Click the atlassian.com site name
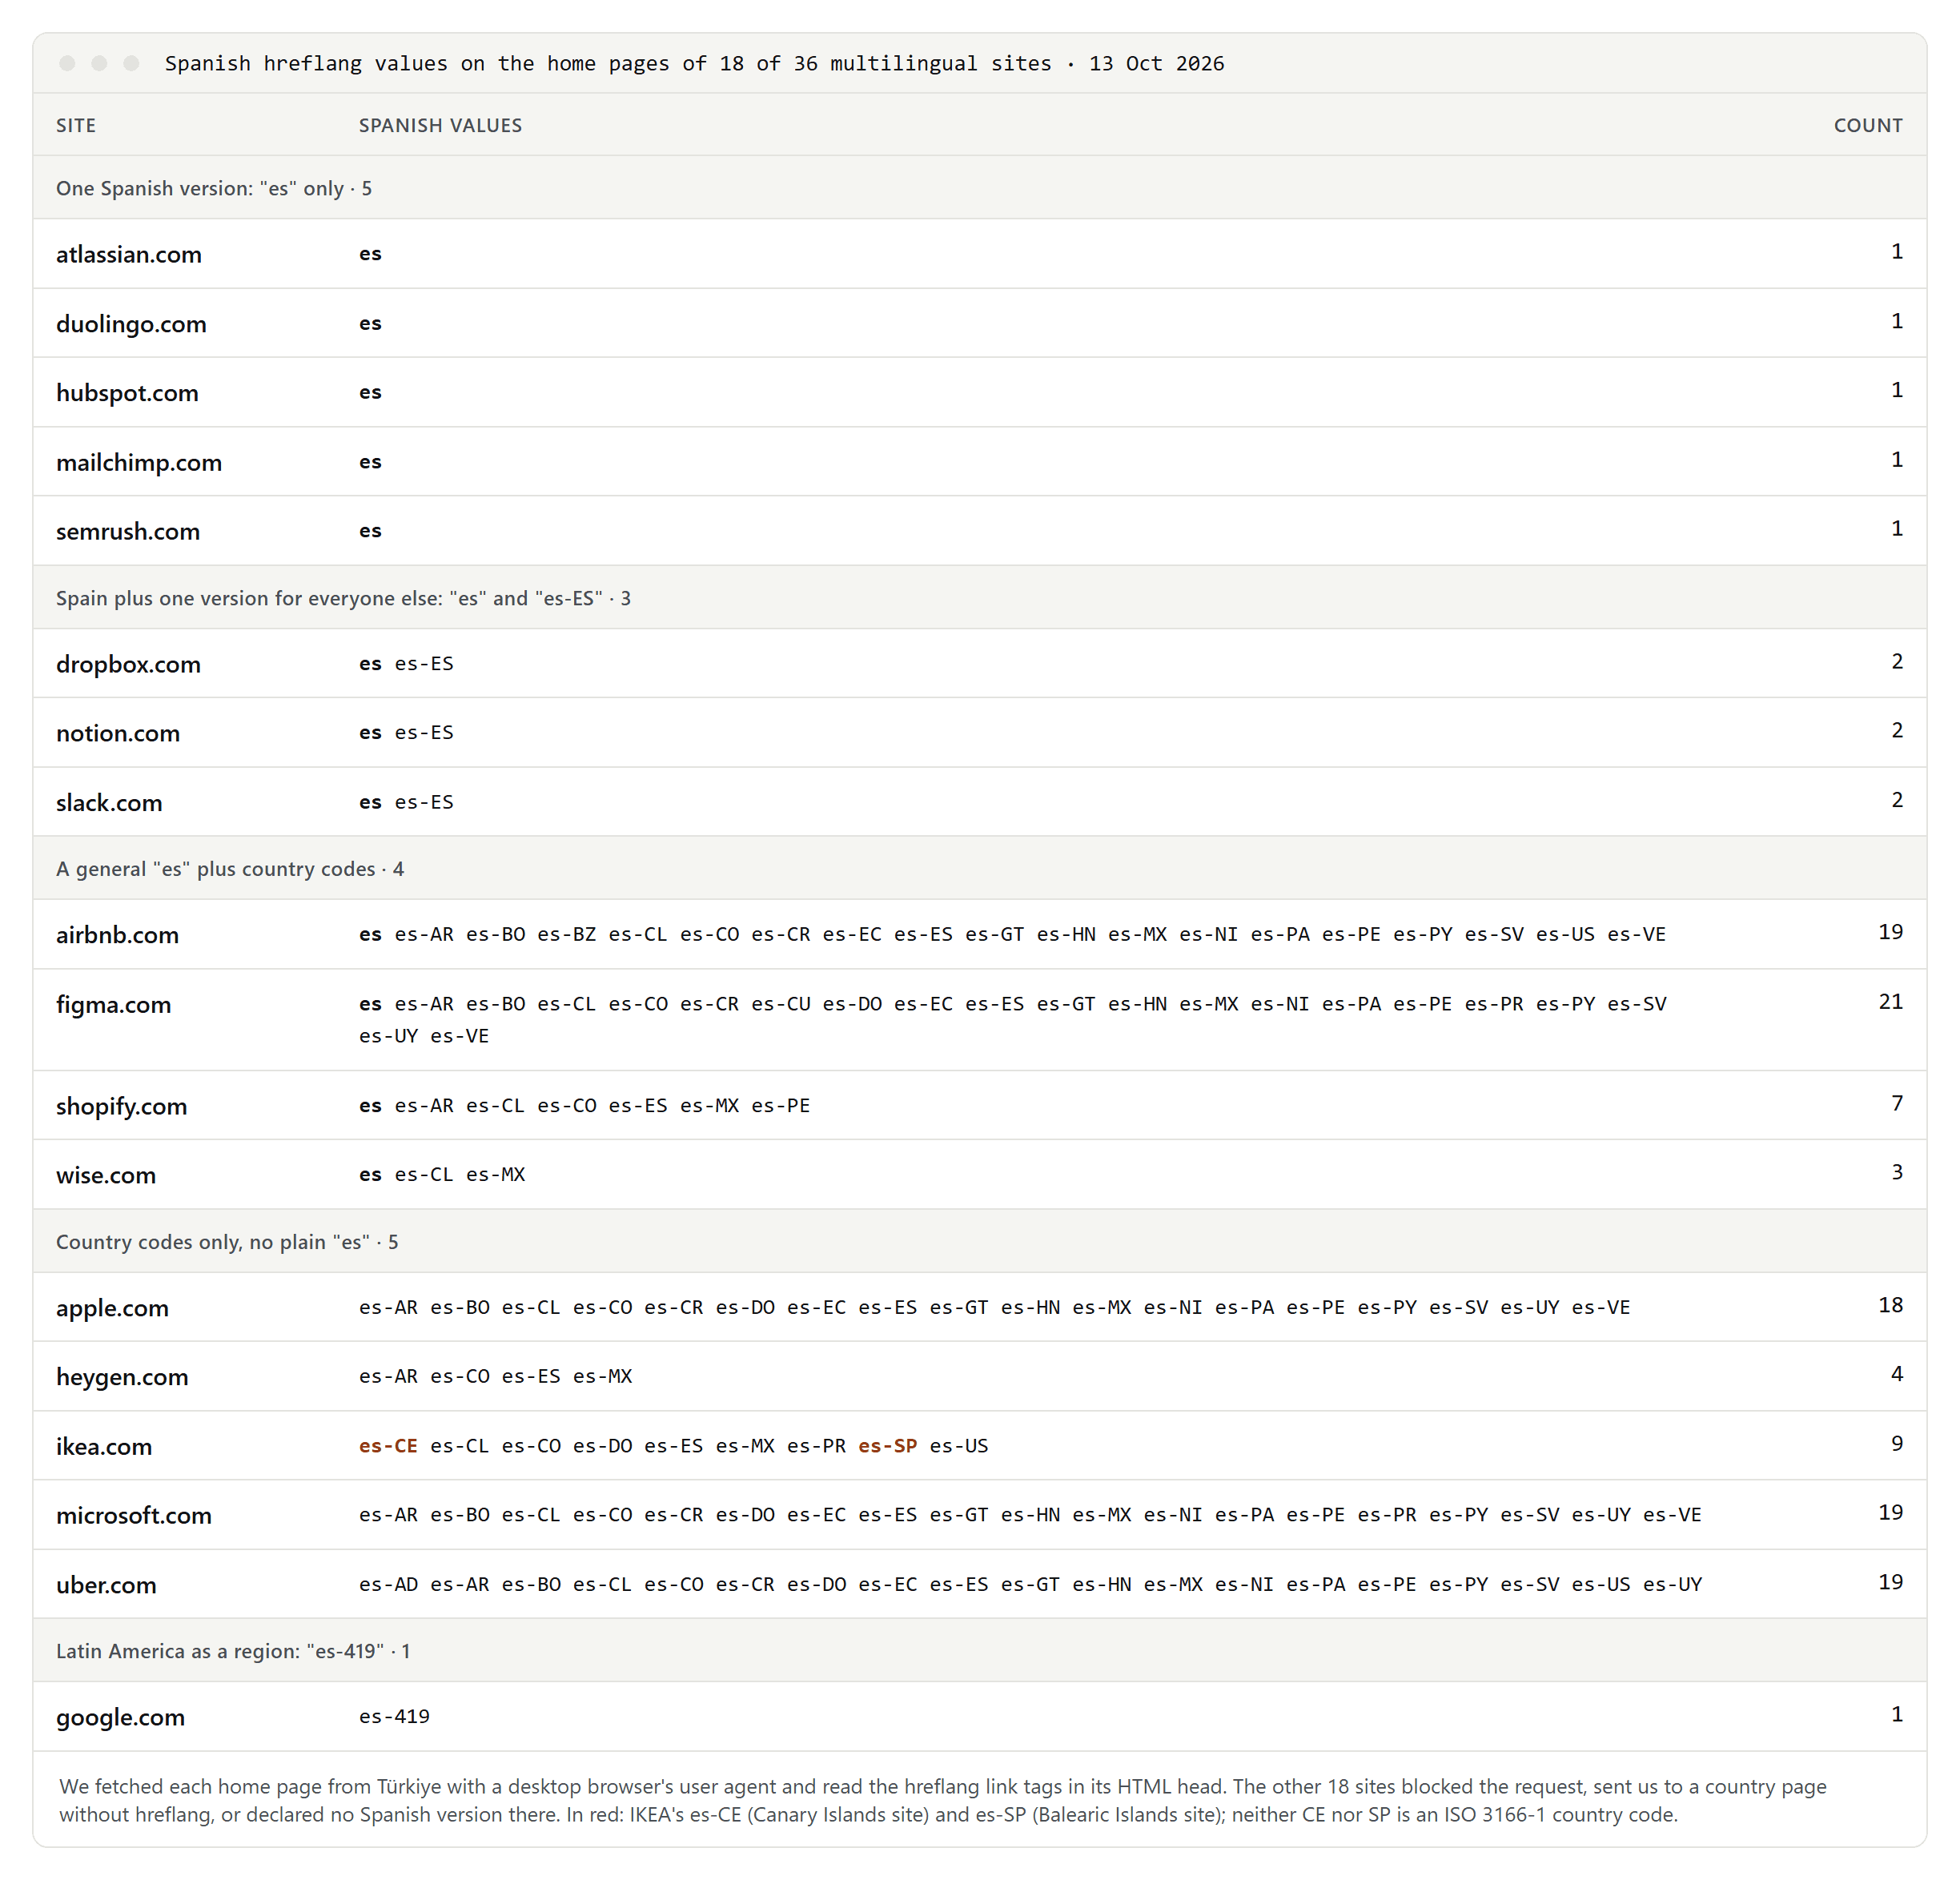 click(128, 254)
